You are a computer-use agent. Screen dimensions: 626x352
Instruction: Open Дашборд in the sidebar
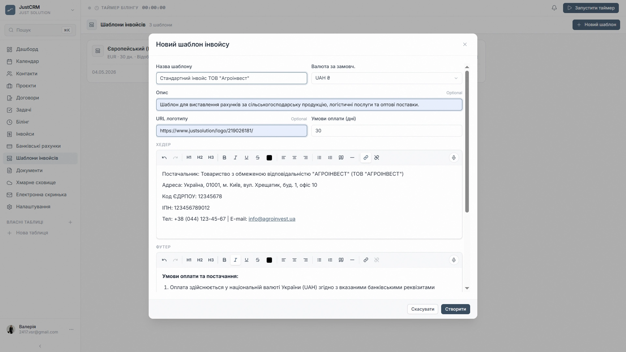coord(40,50)
